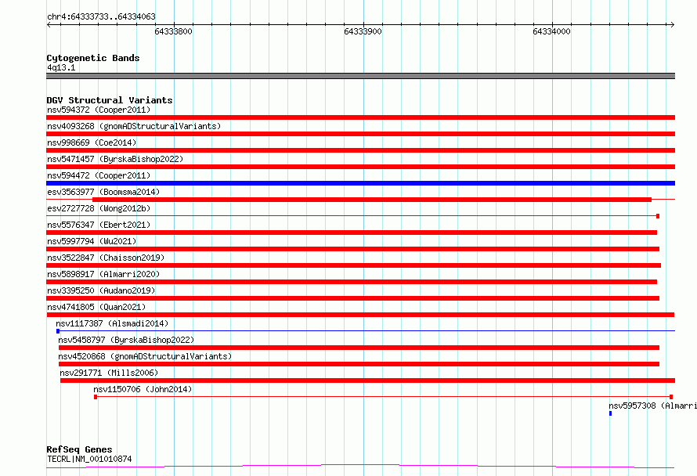Open the nsv998669 (Coe2014) label
The width and height of the screenshot is (697, 476).
tap(92, 142)
